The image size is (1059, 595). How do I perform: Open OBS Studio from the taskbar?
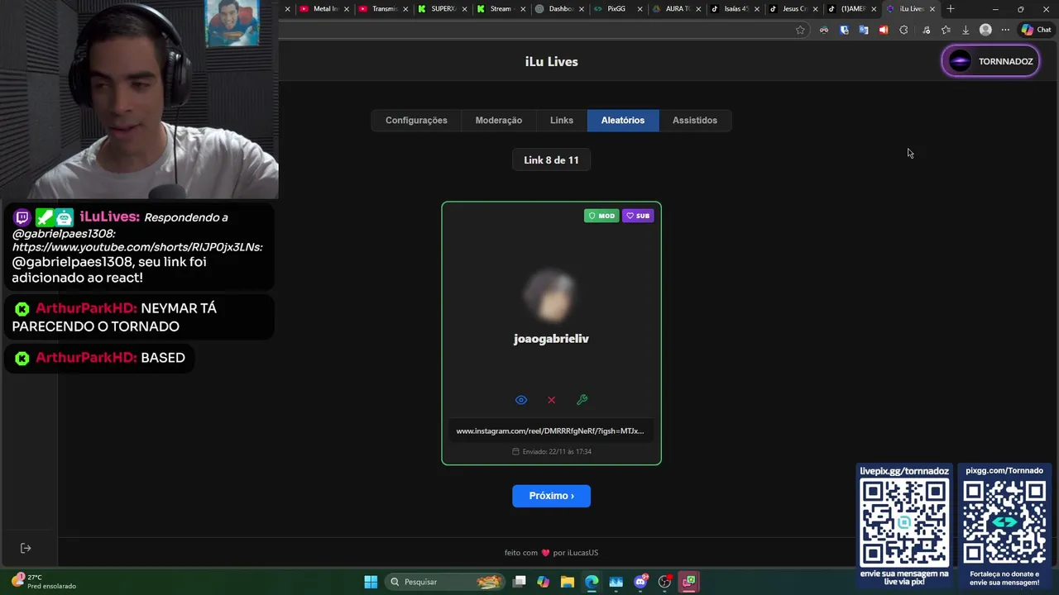(664, 582)
